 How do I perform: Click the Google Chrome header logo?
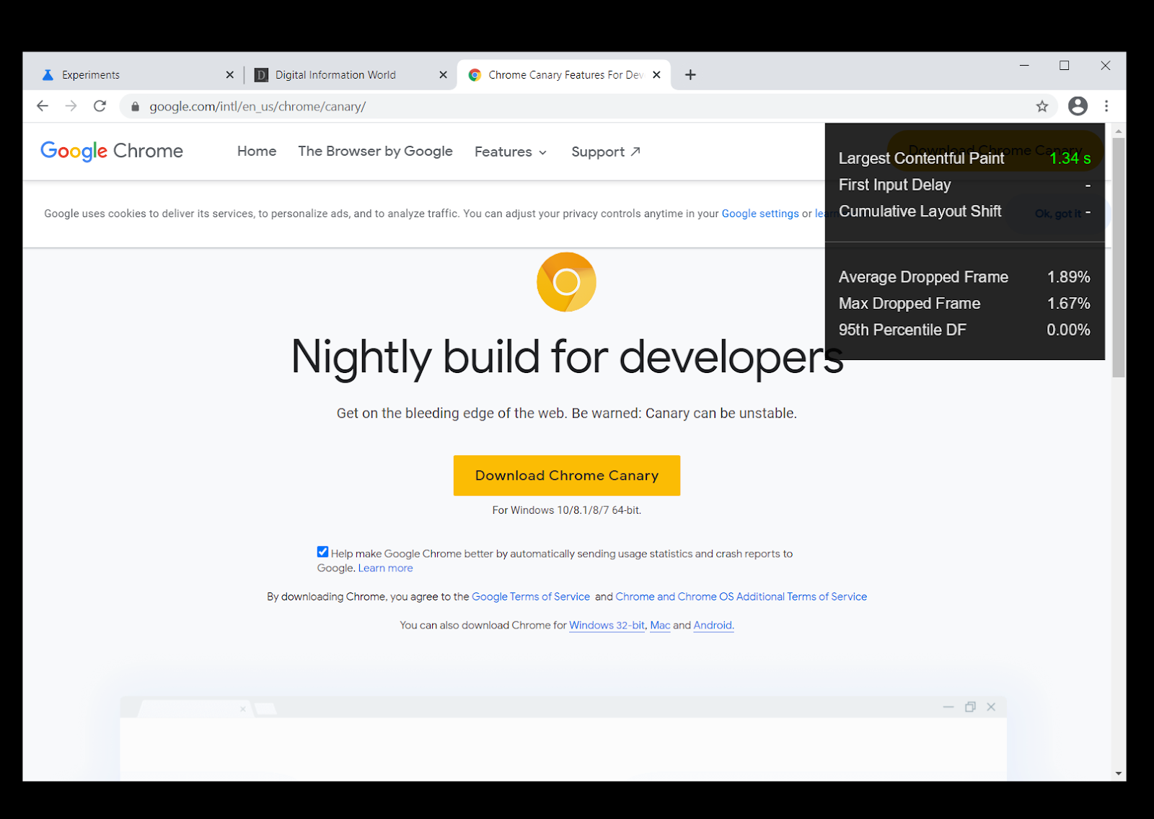click(111, 151)
